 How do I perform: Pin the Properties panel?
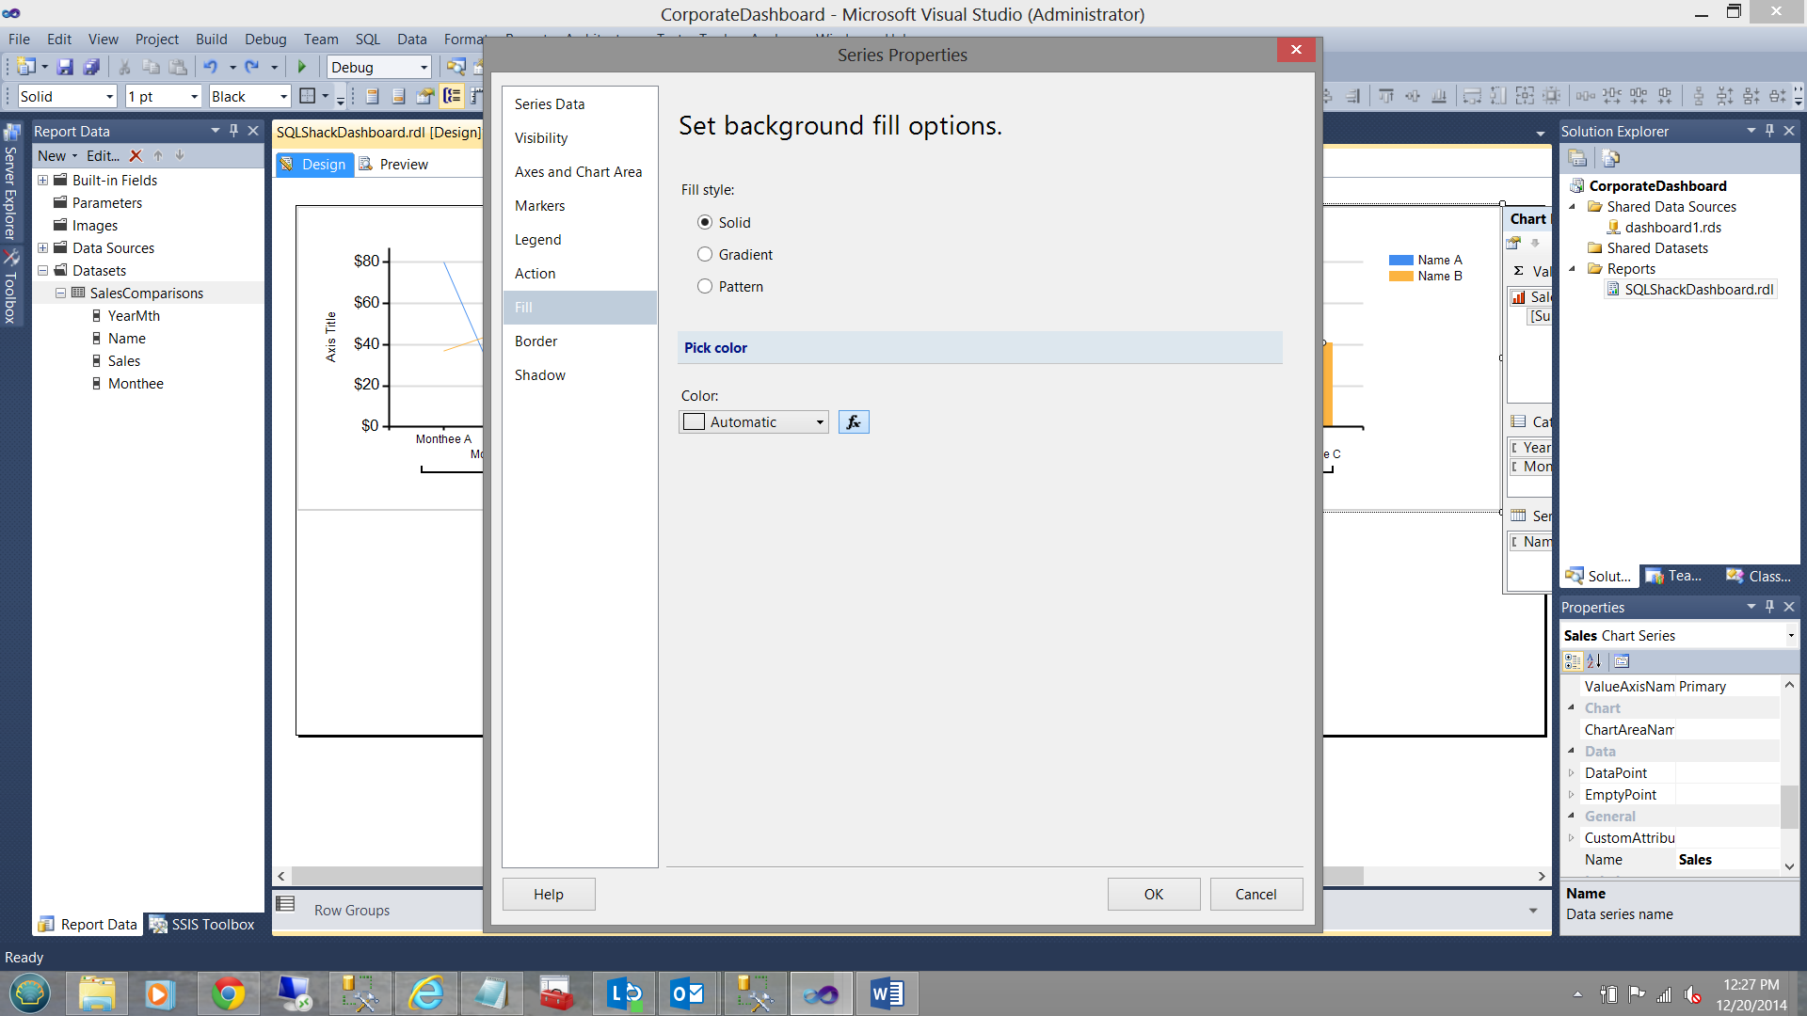tap(1769, 607)
